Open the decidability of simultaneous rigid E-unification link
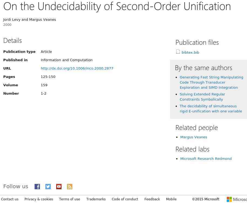This screenshot has height=213, width=247. [x=211, y=109]
